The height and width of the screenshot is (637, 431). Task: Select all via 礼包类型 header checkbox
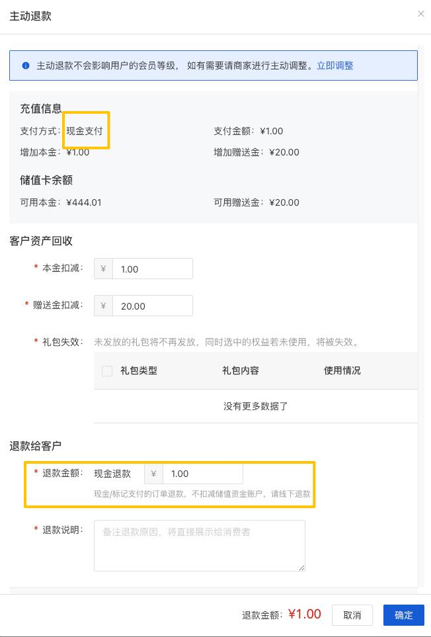[x=107, y=371]
